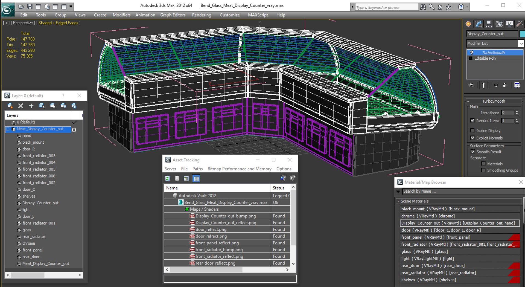Click the key icon in the InfoCenter toolbar
Screen dimensions: 525x287
click(x=431, y=7)
